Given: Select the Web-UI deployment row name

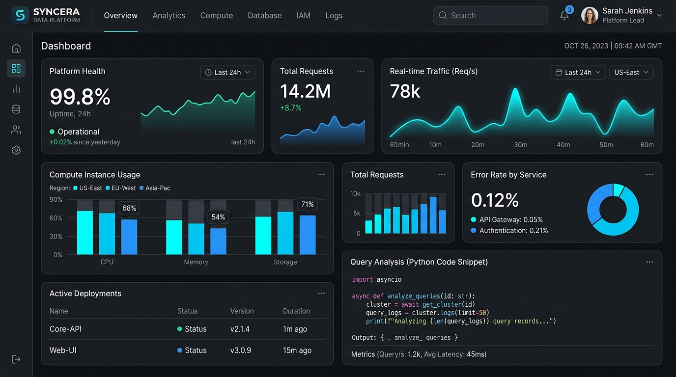Looking at the screenshot, I should click(x=63, y=350).
